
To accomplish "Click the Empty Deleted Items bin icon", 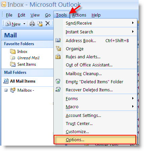I will point(58,81).
